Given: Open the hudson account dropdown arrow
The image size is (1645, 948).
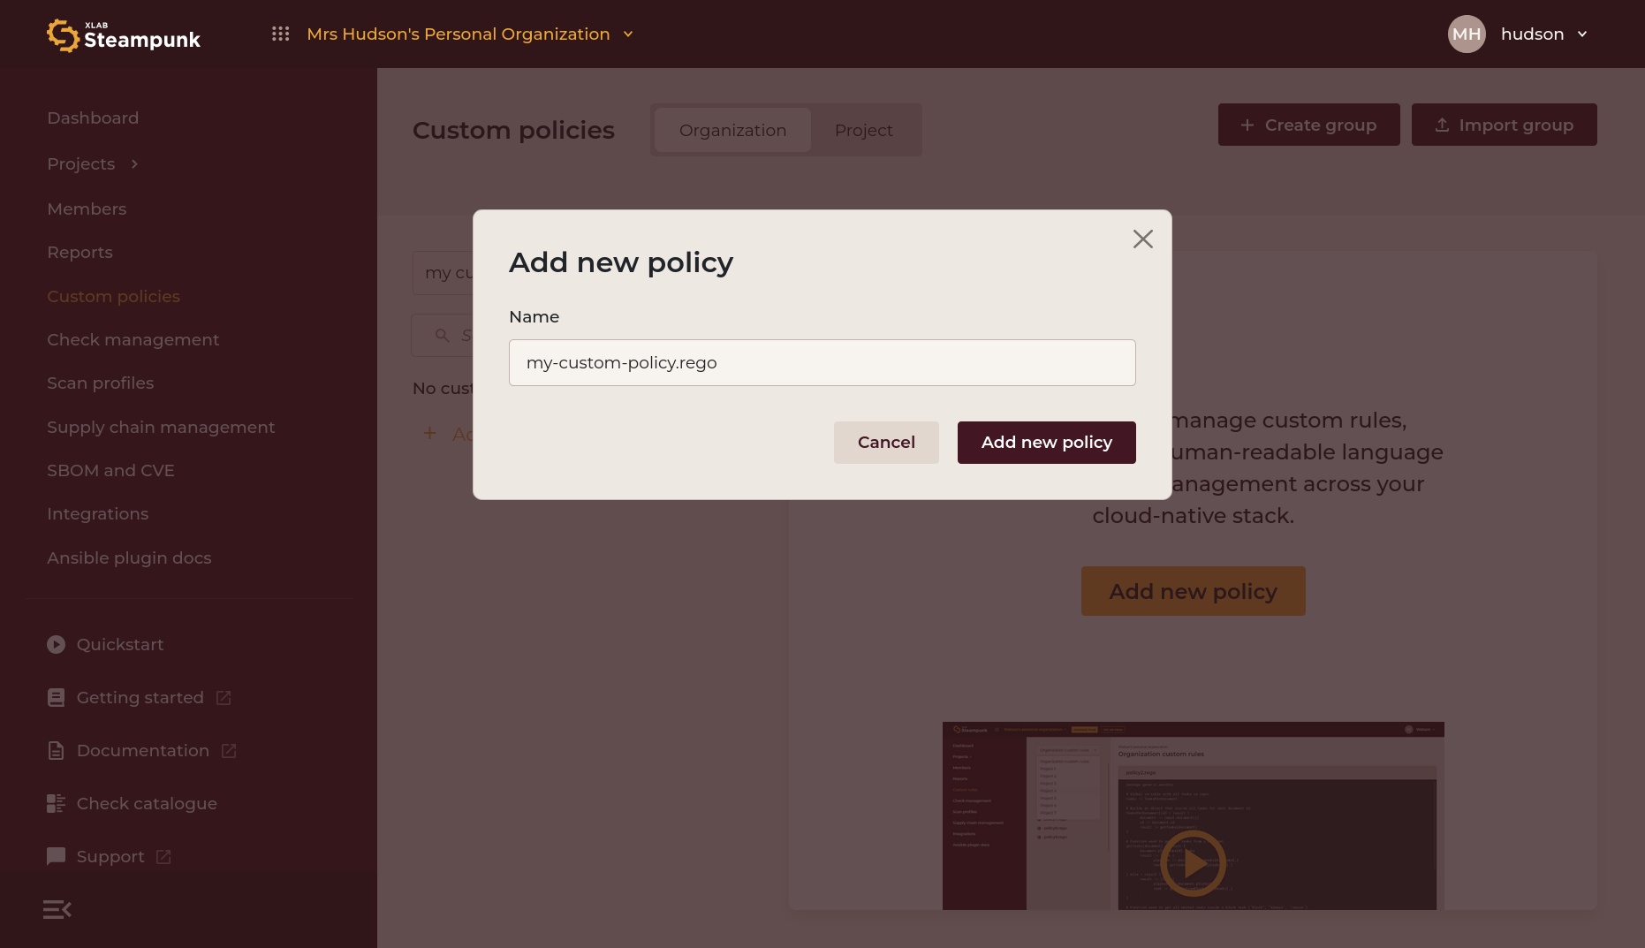Looking at the screenshot, I should 1582,34.
